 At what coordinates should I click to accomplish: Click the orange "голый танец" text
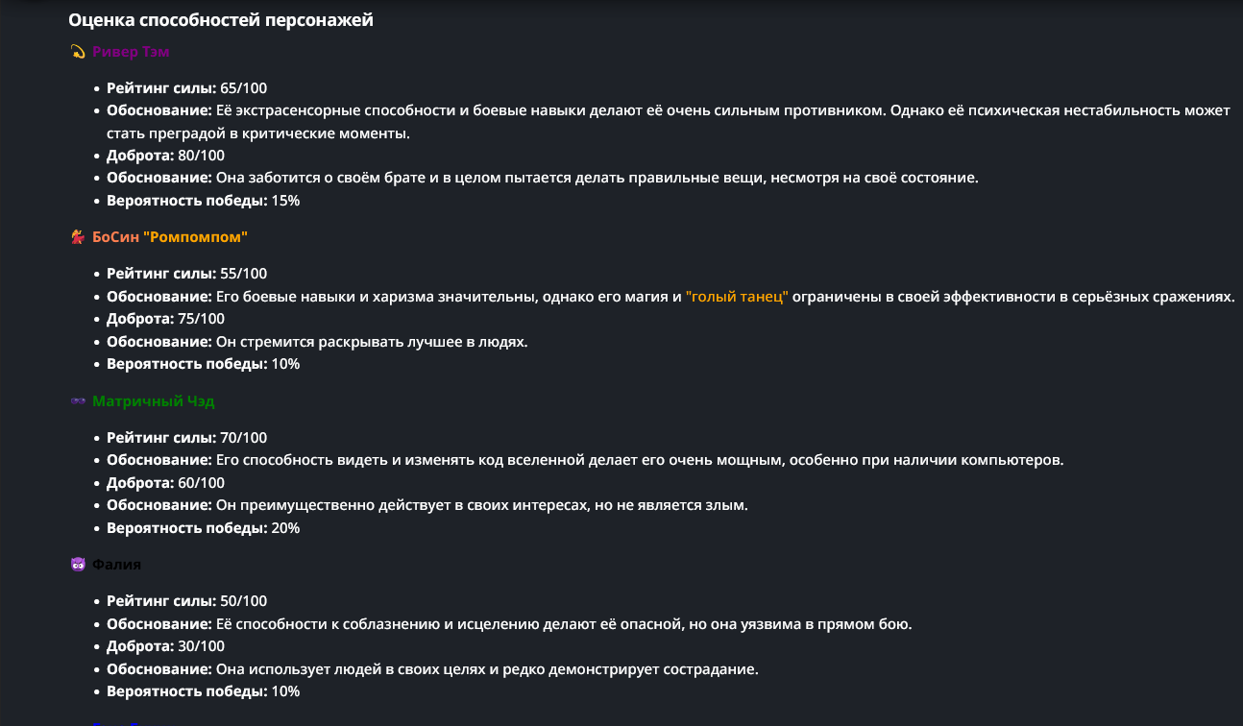point(737,297)
